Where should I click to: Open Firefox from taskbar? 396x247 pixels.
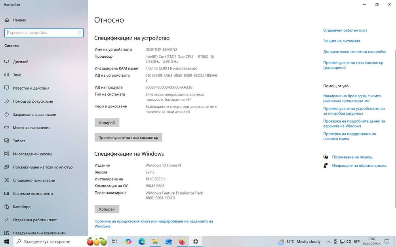point(182,241)
